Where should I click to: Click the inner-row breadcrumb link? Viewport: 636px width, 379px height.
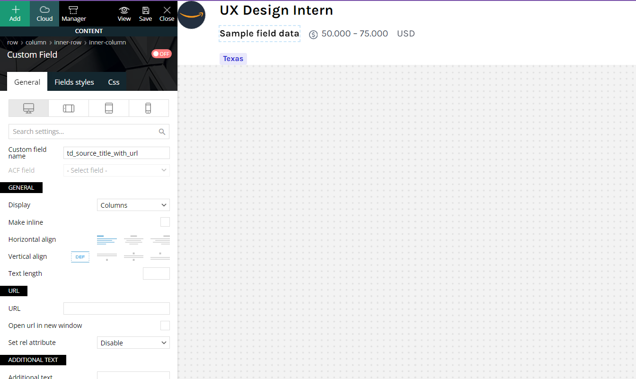68,42
